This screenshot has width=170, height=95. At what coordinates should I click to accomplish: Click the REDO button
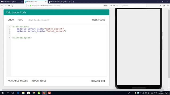click(20, 20)
